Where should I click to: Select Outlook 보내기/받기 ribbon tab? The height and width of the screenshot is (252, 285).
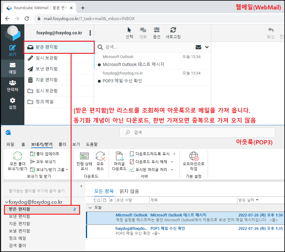click(42, 144)
